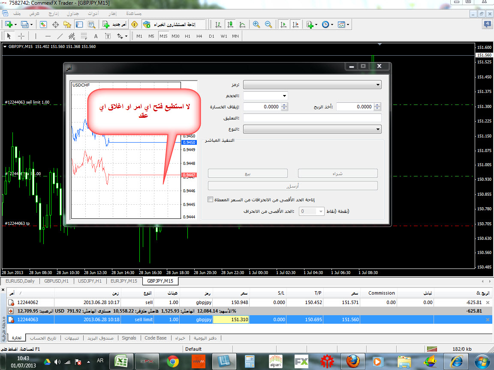This screenshot has height=370, width=494.
Task: Switch timeframe to H4
Action: [199, 36]
